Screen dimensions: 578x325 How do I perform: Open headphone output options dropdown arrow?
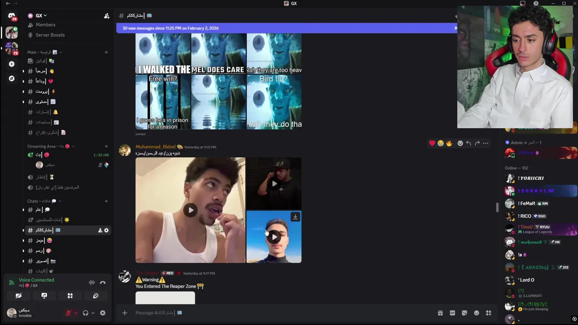[x=93, y=313]
